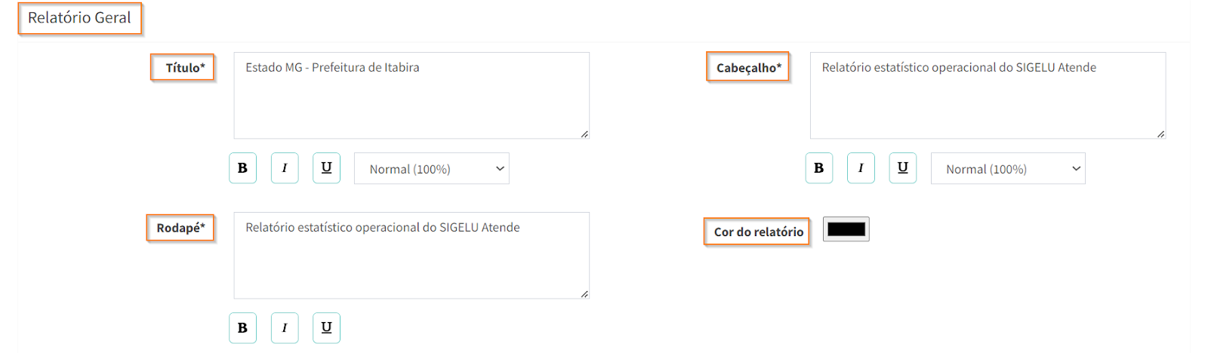Toggle italic for the Rodapé field
Image resolution: width=1208 pixels, height=353 pixels.
coord(285,328)
